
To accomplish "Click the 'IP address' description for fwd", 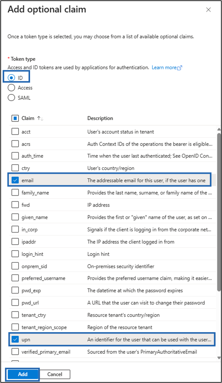I will click(98, 205).
